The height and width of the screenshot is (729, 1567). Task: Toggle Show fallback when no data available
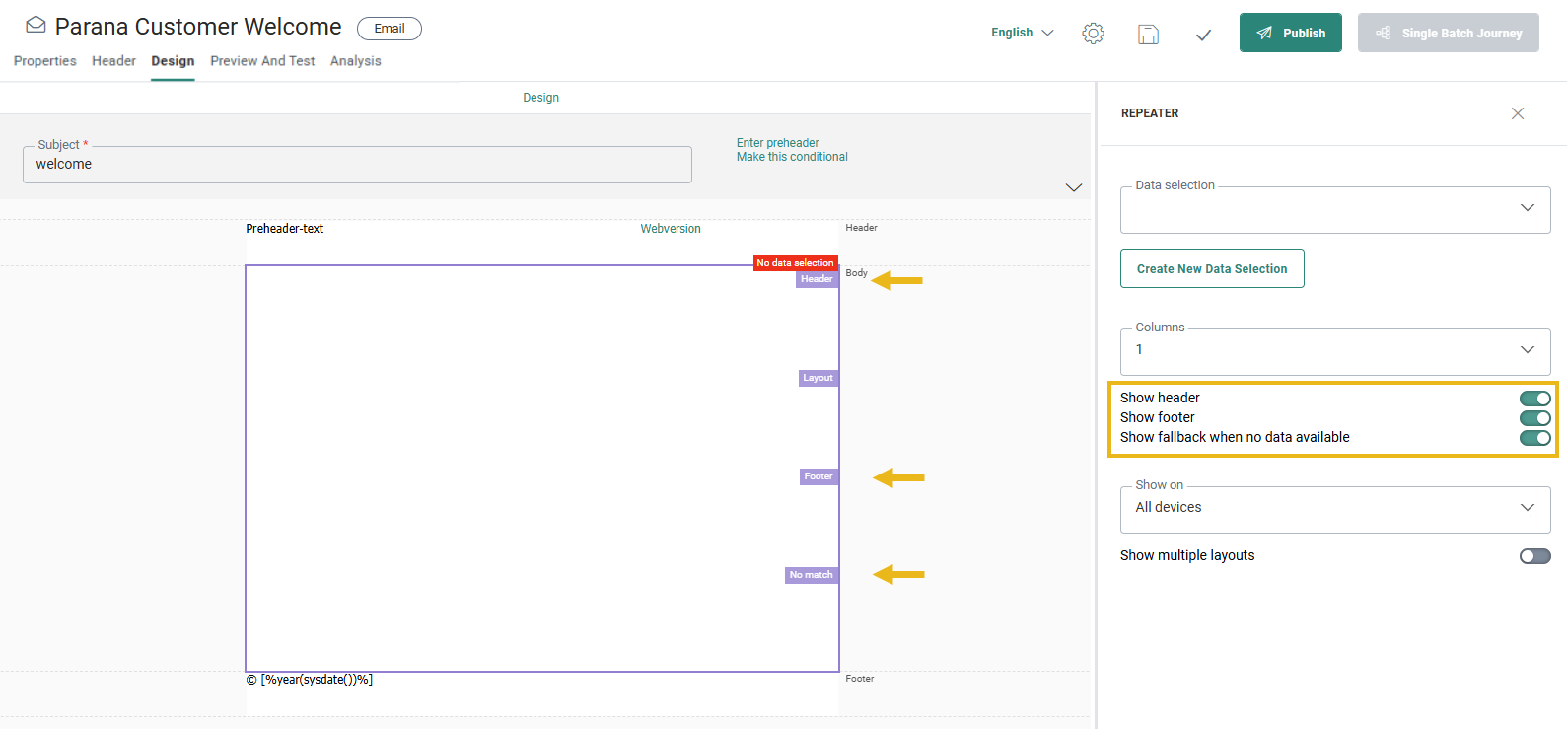point(1534,438)
